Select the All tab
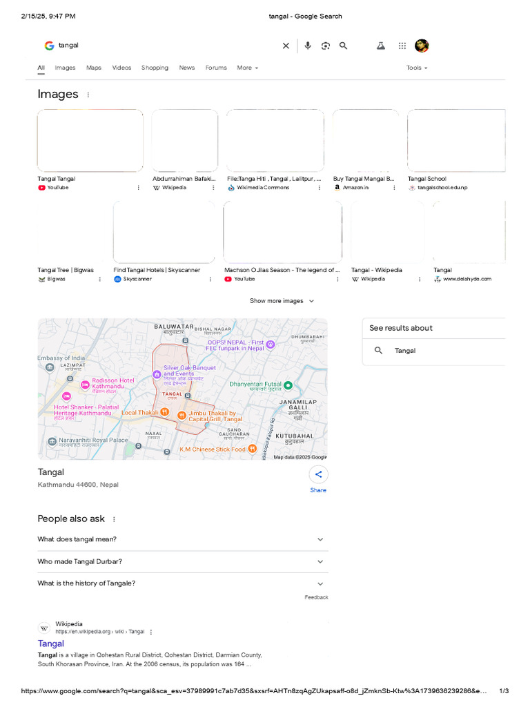Screen dimensions: 530x707 tap(41, 68)
